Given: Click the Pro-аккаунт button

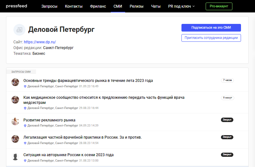Looking at the screenshot, I should 219,6.
